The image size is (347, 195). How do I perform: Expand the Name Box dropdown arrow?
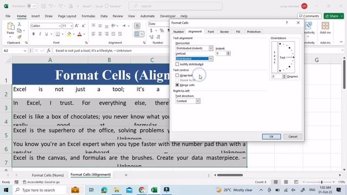point(25,50)
